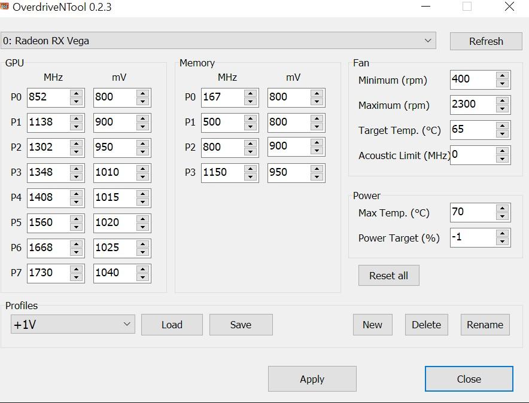Decrease Power Target with down arrow
Image resolution: width=529 pixels, height=403 pixels.
(x=502, y=241)
